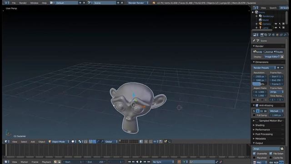Click the Animation render button
Screen dimensions: 291x164
[268, 52]
